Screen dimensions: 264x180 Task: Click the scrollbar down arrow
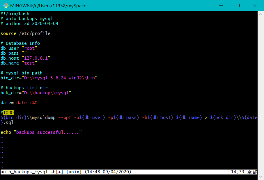pyautogui.click(x=261, y=177)
